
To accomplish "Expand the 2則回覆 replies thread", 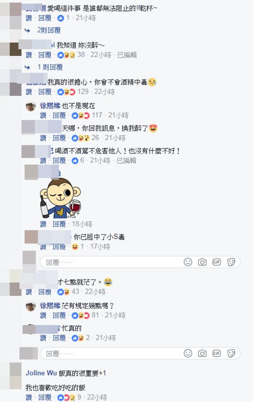I will tap(49, 30).
